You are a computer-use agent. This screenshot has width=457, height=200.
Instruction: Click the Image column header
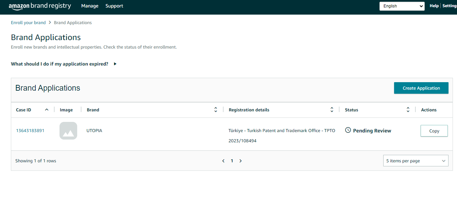(x=66, y=110)
